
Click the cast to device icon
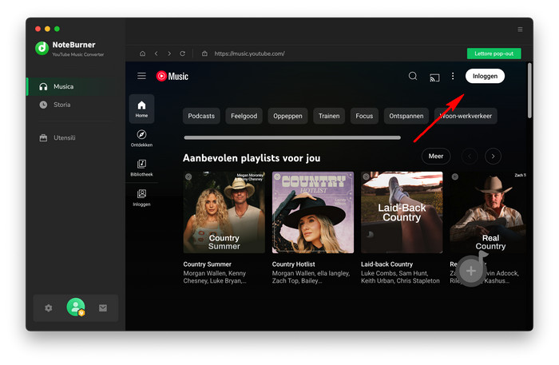[x=434, y=77]
